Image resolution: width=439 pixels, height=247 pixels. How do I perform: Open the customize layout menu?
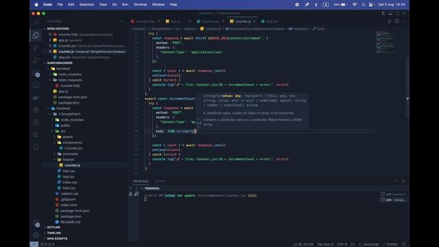click(404, 13)
